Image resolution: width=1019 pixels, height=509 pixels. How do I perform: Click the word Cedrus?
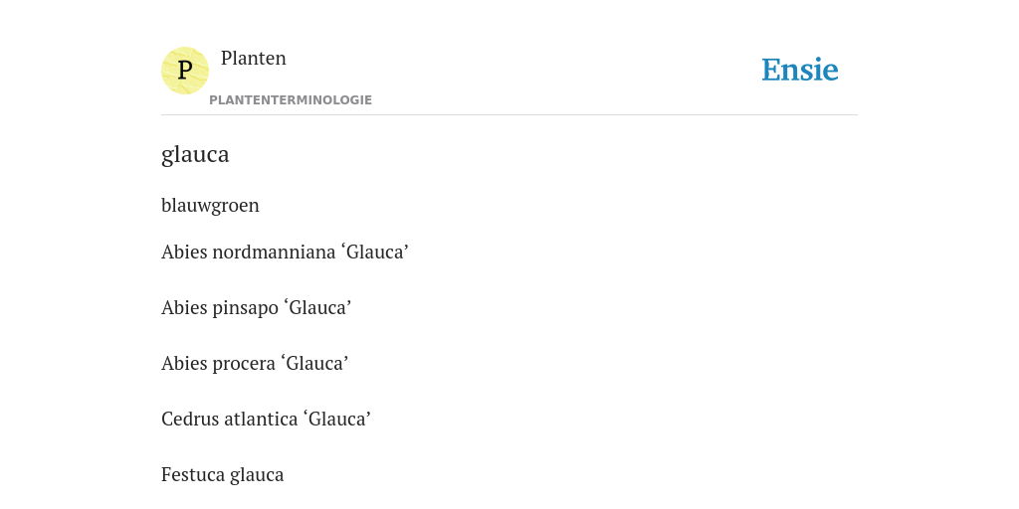(190, 419)
